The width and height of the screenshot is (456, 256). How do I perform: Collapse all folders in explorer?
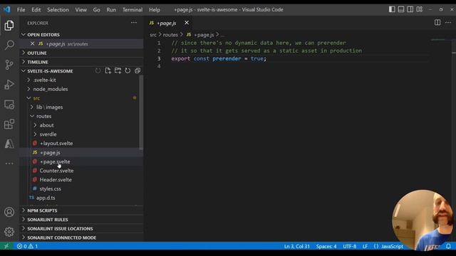[138, 71]
